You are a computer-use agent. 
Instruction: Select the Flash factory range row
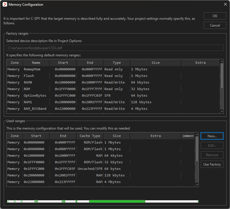tap(113, 76)
